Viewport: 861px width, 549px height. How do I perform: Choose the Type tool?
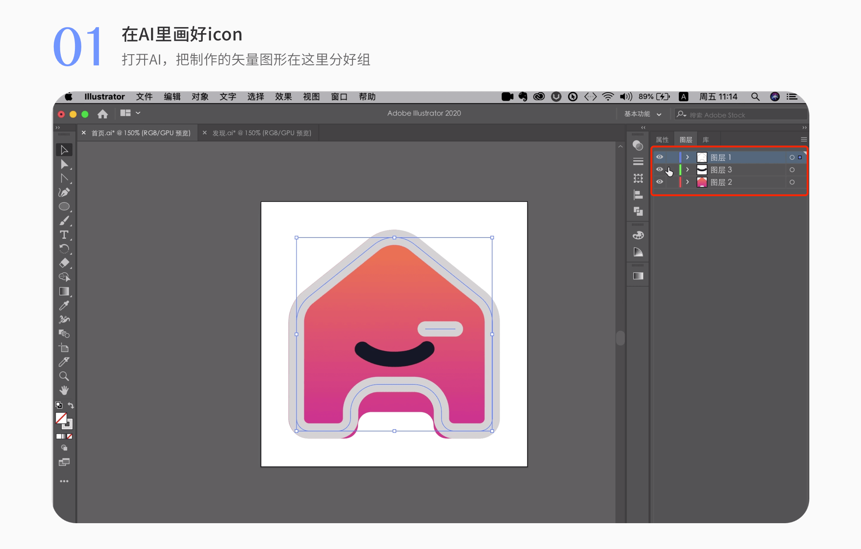pos(64,235)
